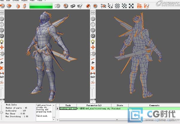
Task: Click the vertical slider in right viewport sidebar
Action: pyautogui.click(x=92, y=92)
